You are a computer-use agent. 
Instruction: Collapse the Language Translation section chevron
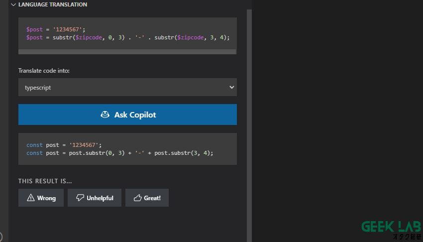[13, 4]
